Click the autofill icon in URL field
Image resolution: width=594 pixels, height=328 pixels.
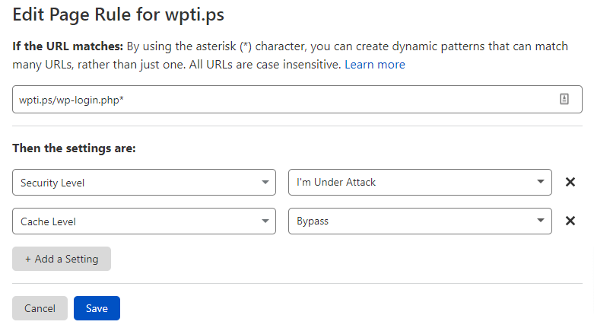coord(564,99)
